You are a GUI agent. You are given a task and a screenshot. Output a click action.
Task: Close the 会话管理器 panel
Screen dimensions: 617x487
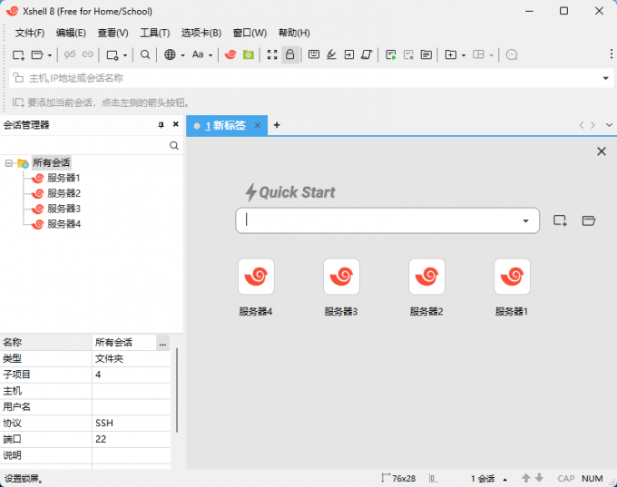tap(175, 124)
